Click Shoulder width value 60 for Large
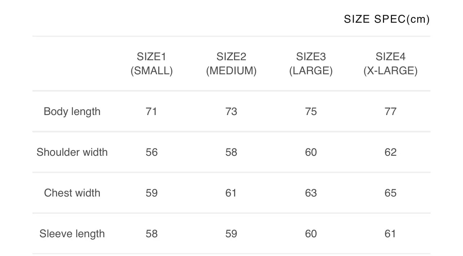This screenshot has height=256, width=463. tap(311, 152)
